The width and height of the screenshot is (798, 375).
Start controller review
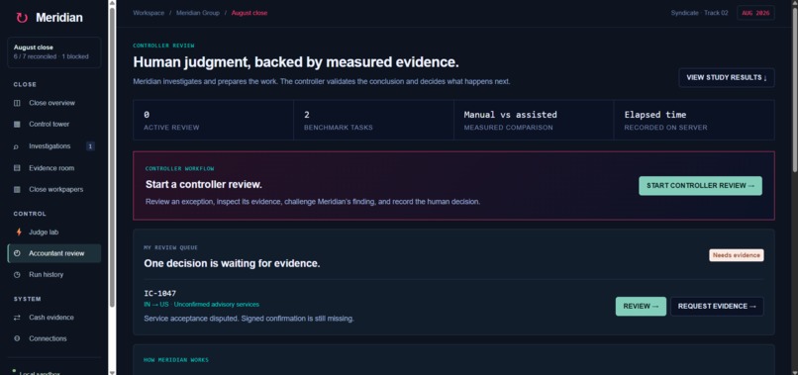700,186
